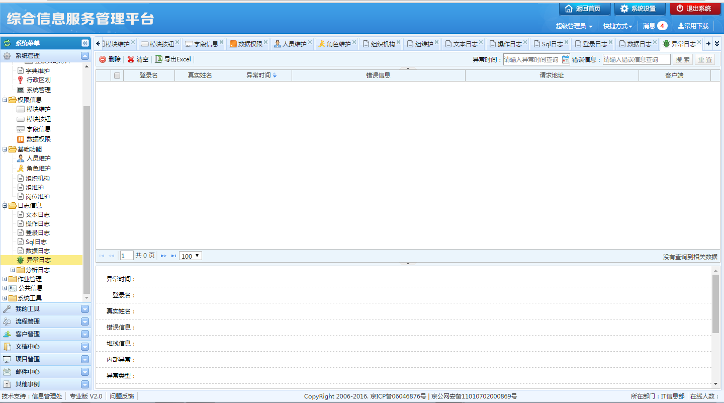Focus the 错误信息 search input field
Viewport: 724px width, 403px height.
coord(637,59)
